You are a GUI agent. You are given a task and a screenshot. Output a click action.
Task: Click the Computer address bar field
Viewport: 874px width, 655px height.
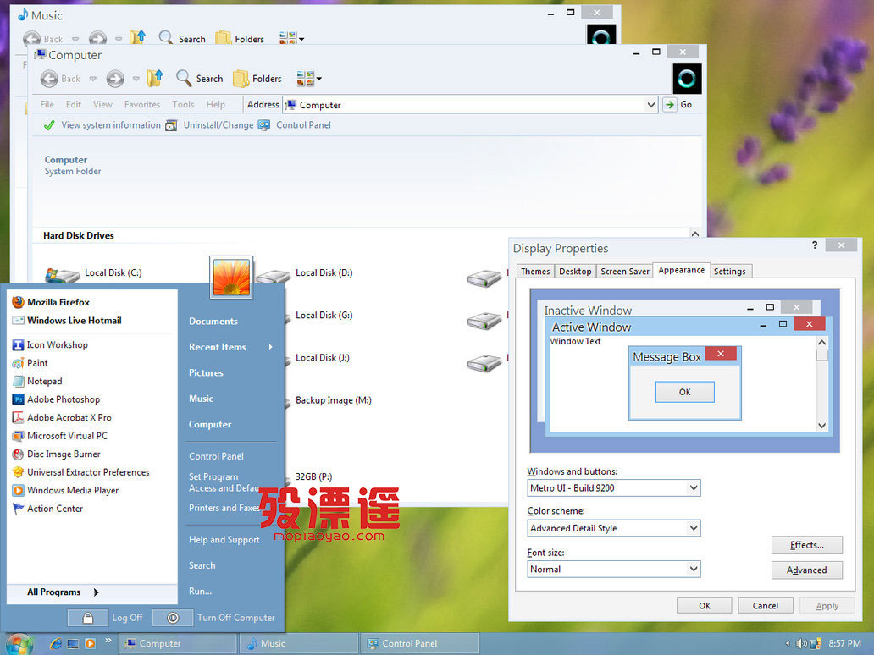470,105
